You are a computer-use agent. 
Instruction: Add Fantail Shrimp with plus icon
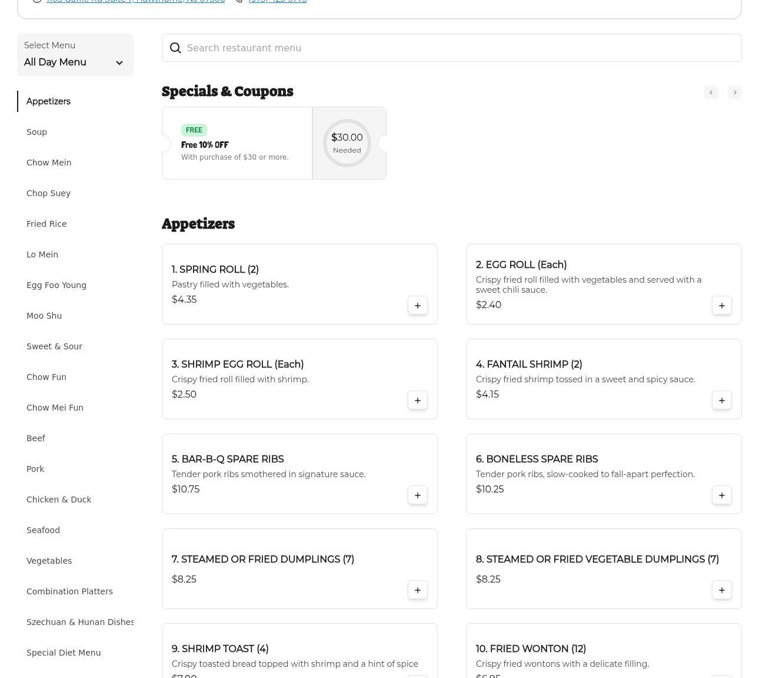pos(721,401)
